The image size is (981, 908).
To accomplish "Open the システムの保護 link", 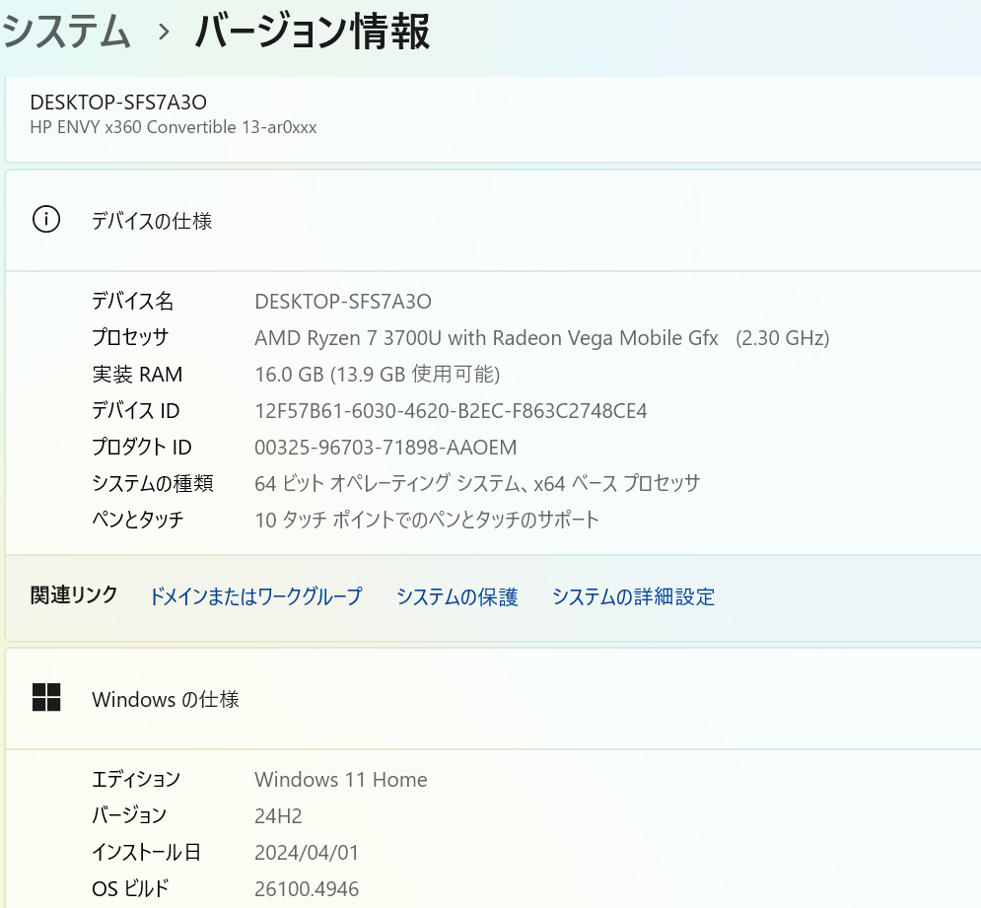I will coord(456,596).
